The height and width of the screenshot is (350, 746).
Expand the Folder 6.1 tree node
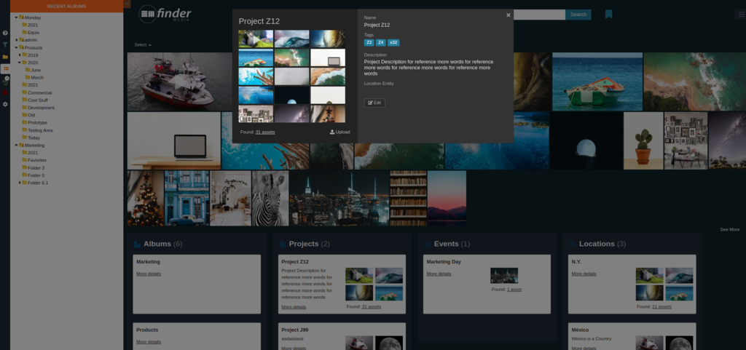[20, 183]
